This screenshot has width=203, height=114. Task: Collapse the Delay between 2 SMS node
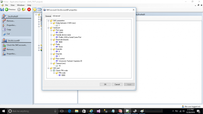point(51,23)
